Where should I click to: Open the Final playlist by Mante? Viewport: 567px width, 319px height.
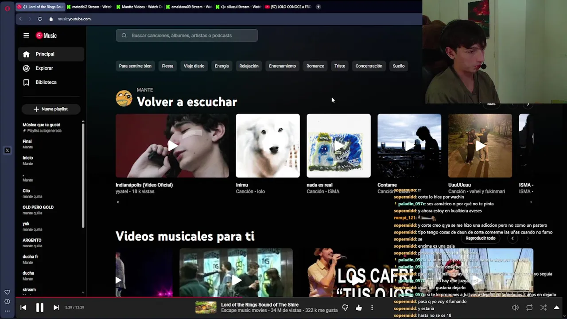51,144
